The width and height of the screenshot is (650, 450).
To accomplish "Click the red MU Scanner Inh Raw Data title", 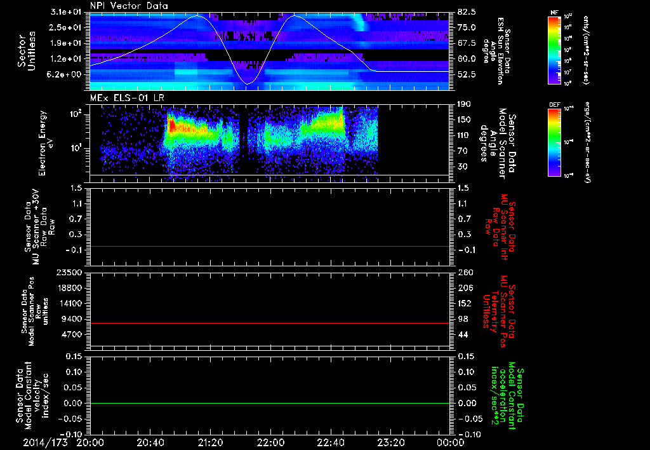I will click(x=500, y=227).
